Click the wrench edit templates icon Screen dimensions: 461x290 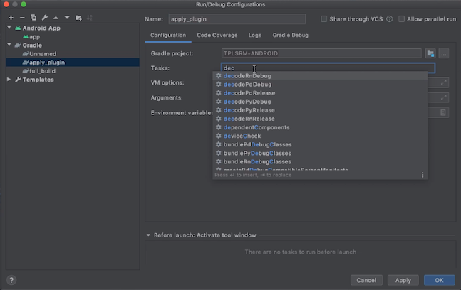click(x=45, y=17)
